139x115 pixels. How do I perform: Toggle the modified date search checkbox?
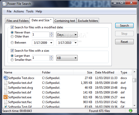pyautogui.click(x=12, y=27)
